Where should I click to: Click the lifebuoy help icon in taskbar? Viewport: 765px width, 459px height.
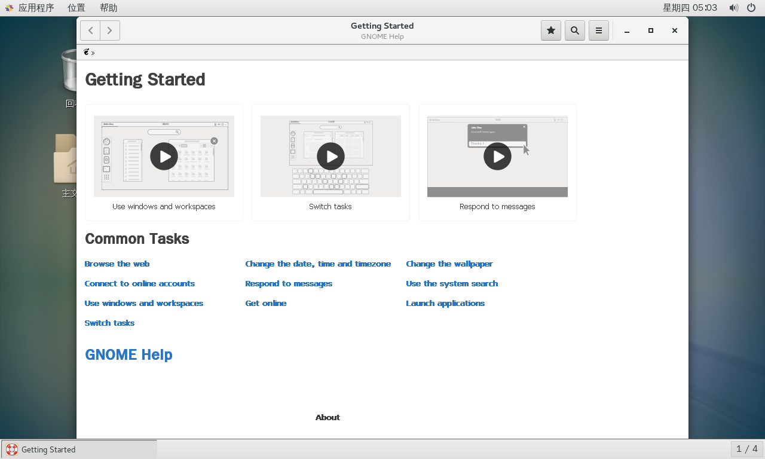(x=12, y=449)
